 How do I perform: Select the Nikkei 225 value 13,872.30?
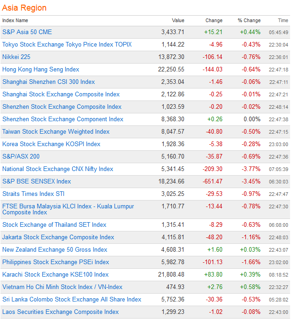click(x=171, y=57)
